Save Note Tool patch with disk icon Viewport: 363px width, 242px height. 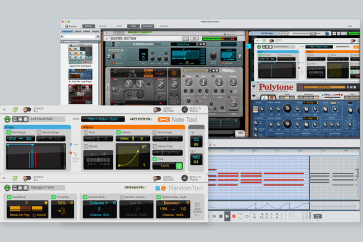point(26,119)
